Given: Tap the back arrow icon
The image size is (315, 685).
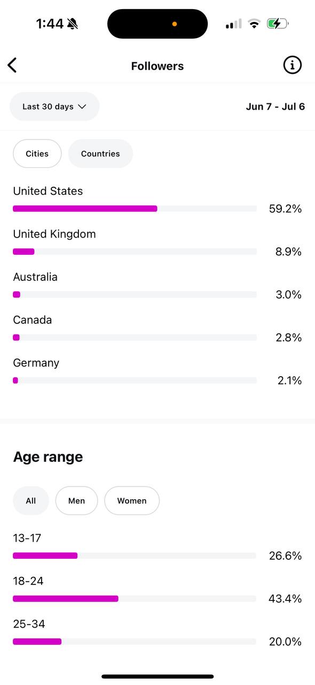Looking at the screenshot, I should point(12,65).
